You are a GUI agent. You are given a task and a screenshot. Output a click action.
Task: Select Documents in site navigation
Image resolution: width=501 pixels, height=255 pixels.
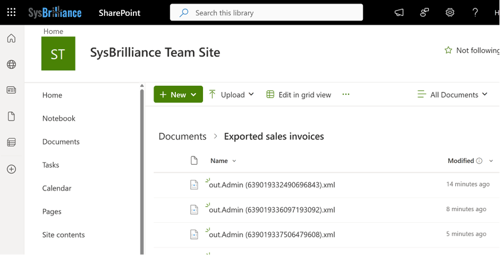[x=61, y=142]
